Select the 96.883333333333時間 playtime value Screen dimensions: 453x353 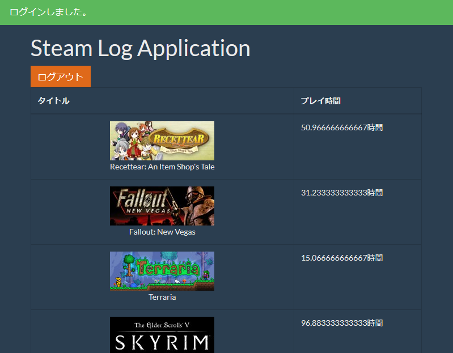[x=342, y=324]
